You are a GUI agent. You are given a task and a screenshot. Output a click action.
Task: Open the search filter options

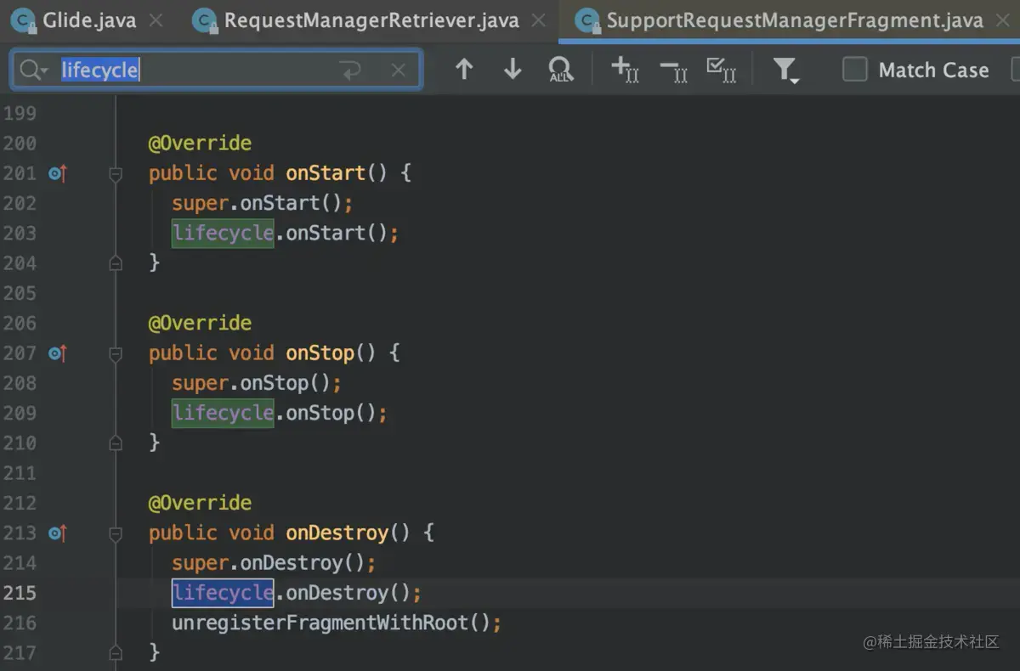[785, 70]
